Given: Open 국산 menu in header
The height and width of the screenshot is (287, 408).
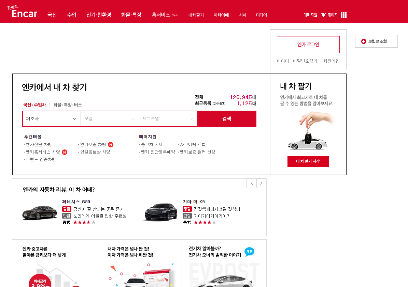Looking at the screenshot, I should point(52,15).
